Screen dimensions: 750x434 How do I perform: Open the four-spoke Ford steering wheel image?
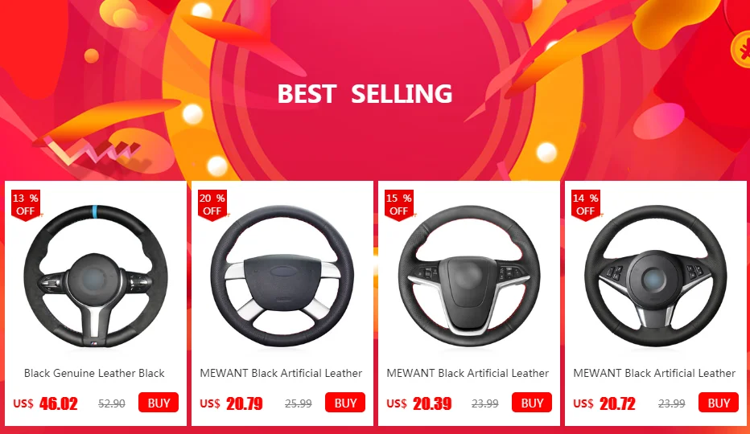pos(282,276)
